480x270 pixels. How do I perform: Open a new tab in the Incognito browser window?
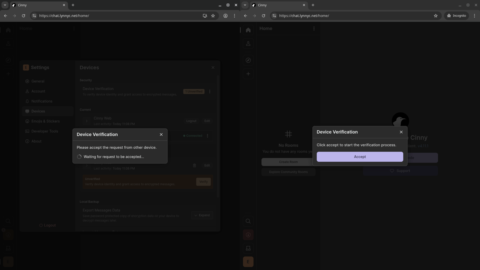(x=313, y=5)
